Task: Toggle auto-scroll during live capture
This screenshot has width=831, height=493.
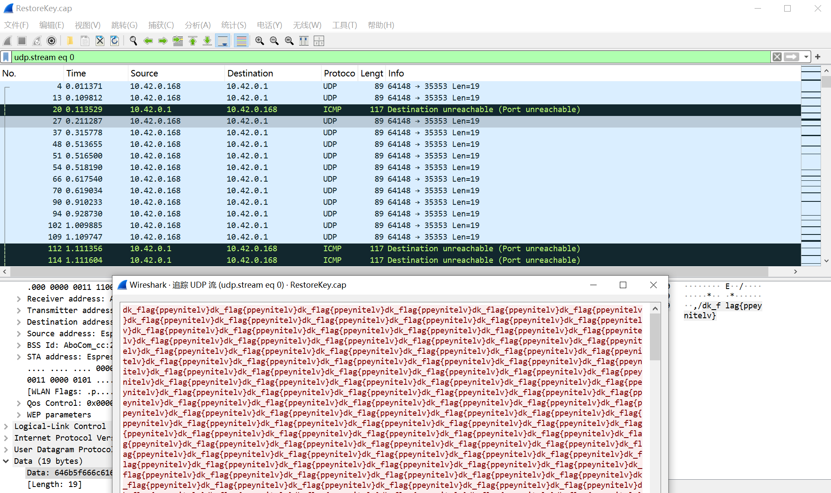Action: pos(223,41)
